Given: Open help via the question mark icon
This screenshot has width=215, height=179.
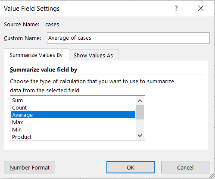Looking at the screenshot, I should pyautogui.click(x=176, y=8).
